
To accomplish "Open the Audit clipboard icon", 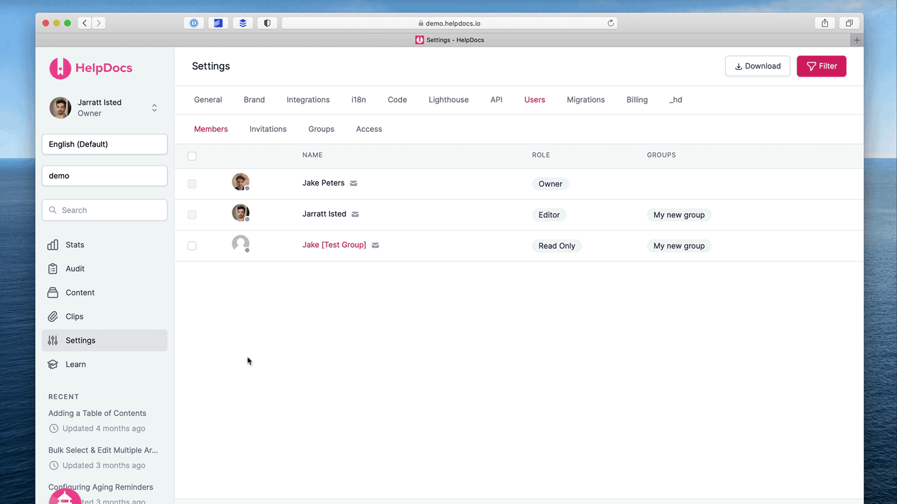I will point(53,269).
